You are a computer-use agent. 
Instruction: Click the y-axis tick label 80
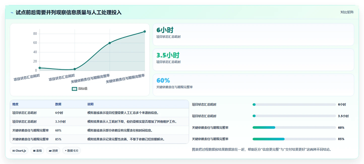click(35, 34)
